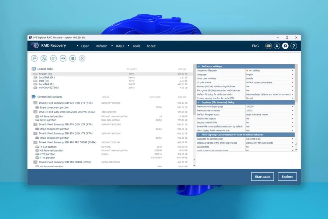Open the Tools menu

136,46
